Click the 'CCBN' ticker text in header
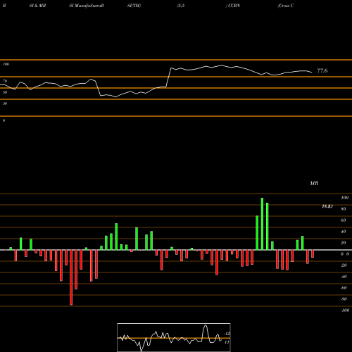The width and height of the screenshot is (352, 352). pyautogui.click(x=234, y=6)
